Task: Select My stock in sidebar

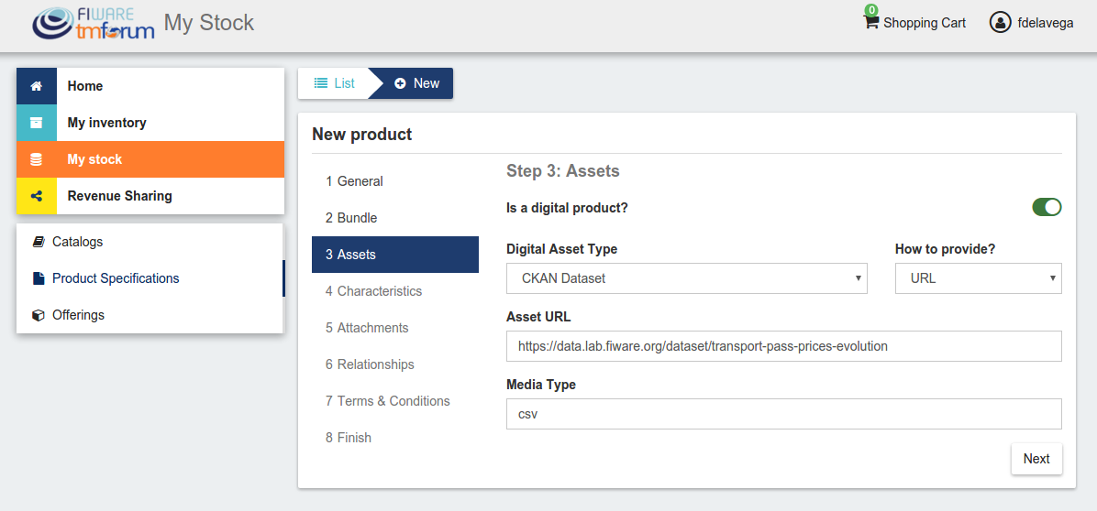Action: tap(150, 159)
